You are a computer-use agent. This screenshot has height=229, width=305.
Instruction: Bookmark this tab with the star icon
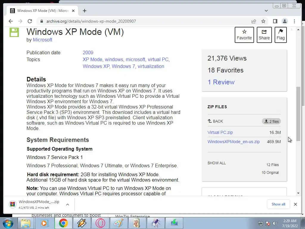tap(263, 21)
